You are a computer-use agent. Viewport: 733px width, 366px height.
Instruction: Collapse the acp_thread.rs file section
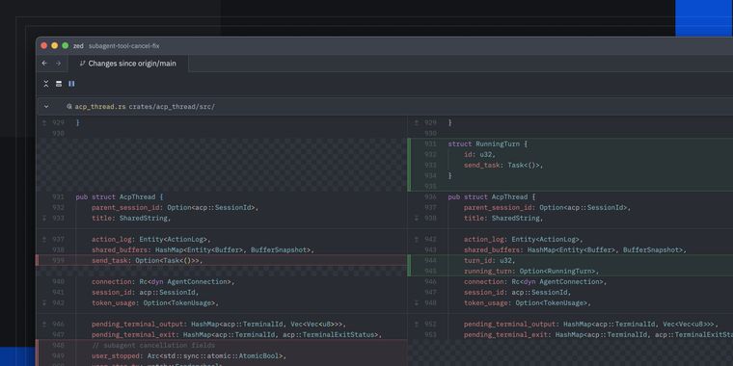tap(46, 107)
